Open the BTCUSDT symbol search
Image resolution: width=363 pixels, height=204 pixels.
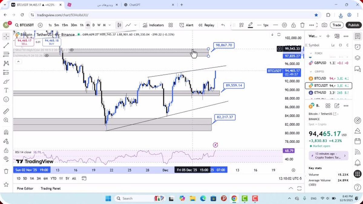[24, 25]
